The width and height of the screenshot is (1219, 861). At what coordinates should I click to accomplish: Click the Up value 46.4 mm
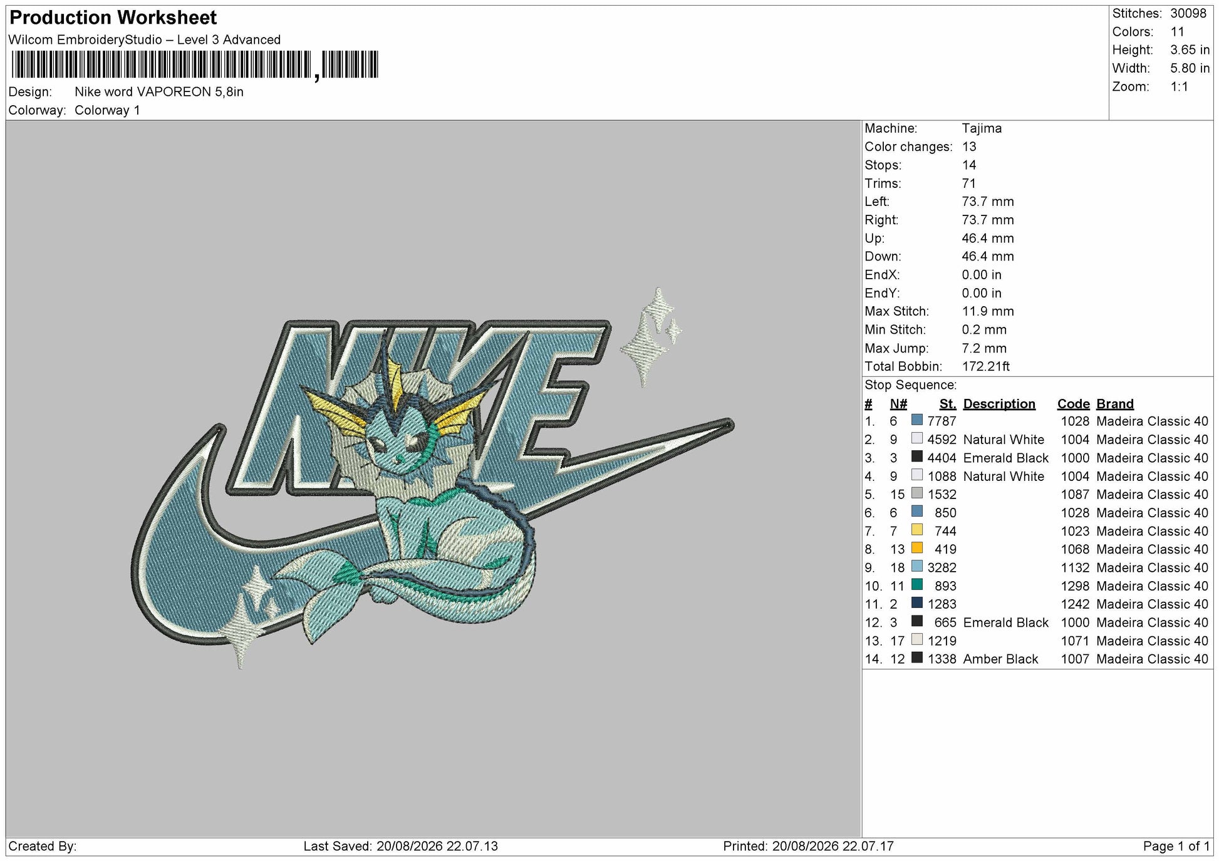click(x=988, y=239)
